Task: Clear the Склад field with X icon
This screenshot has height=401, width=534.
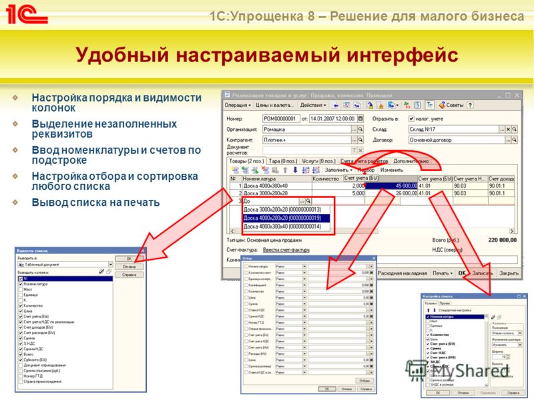Action: pyautogui.click(x=508, y=129)
